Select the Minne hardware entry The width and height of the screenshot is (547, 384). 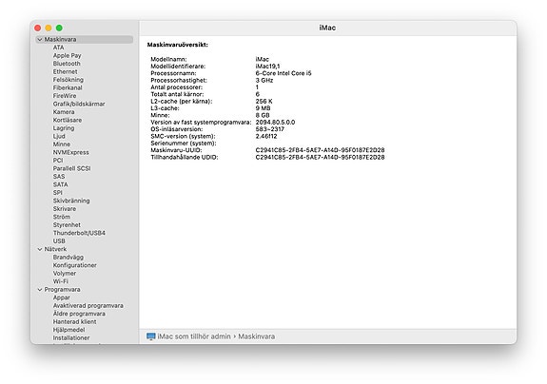point(62,144)
